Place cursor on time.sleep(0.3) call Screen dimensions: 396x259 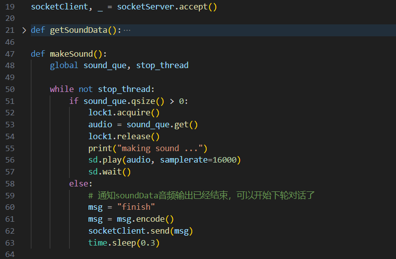point(124,243)
